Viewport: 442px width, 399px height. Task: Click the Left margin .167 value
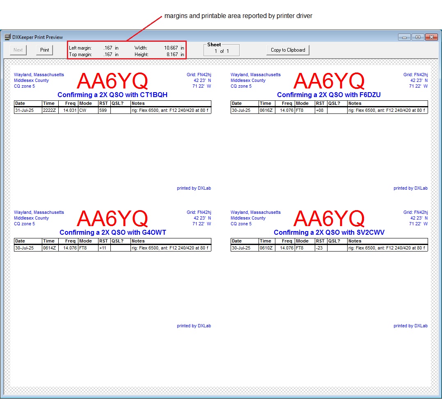(108, 48)
